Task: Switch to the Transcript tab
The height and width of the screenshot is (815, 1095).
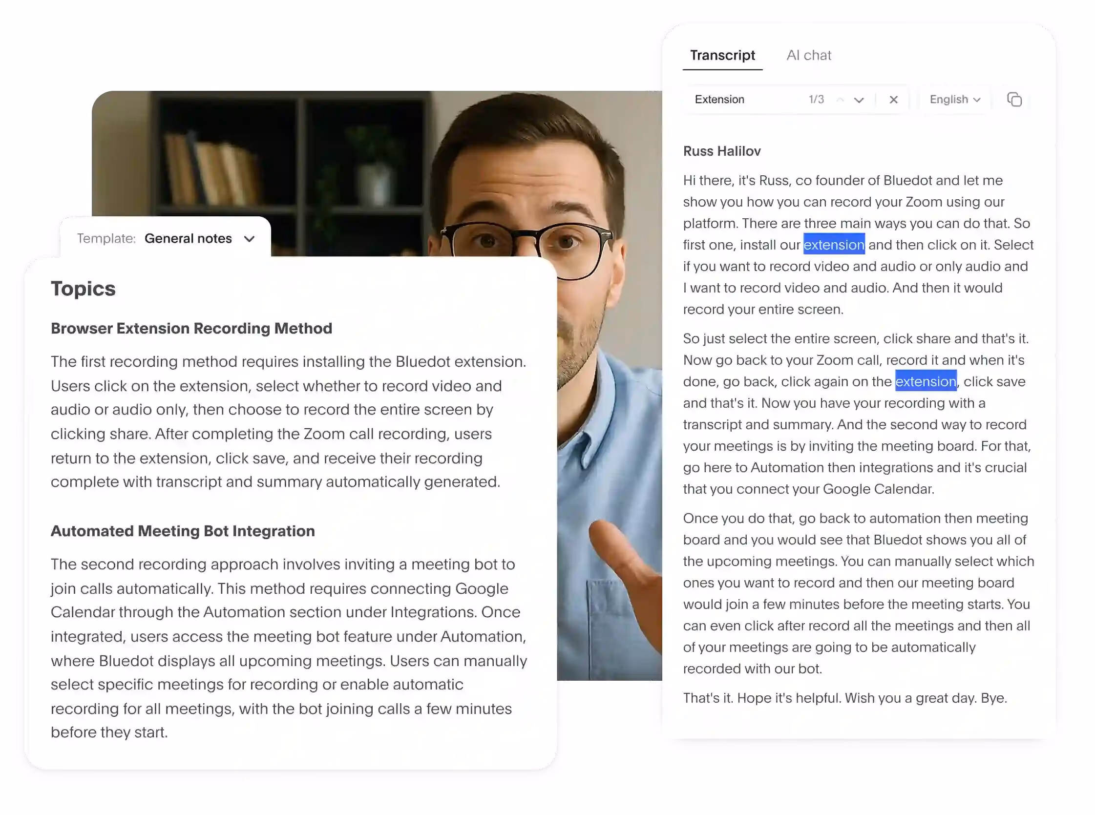Action: [x=722, y=55]
